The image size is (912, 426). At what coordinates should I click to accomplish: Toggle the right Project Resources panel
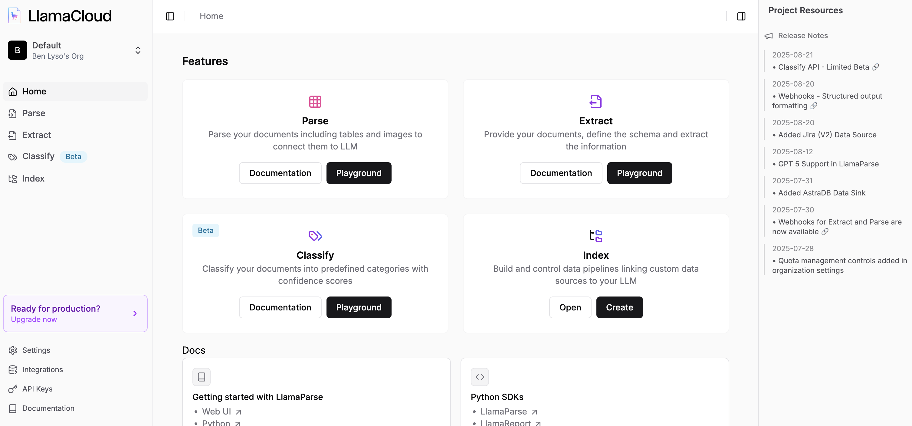click(x=741, y=16)
